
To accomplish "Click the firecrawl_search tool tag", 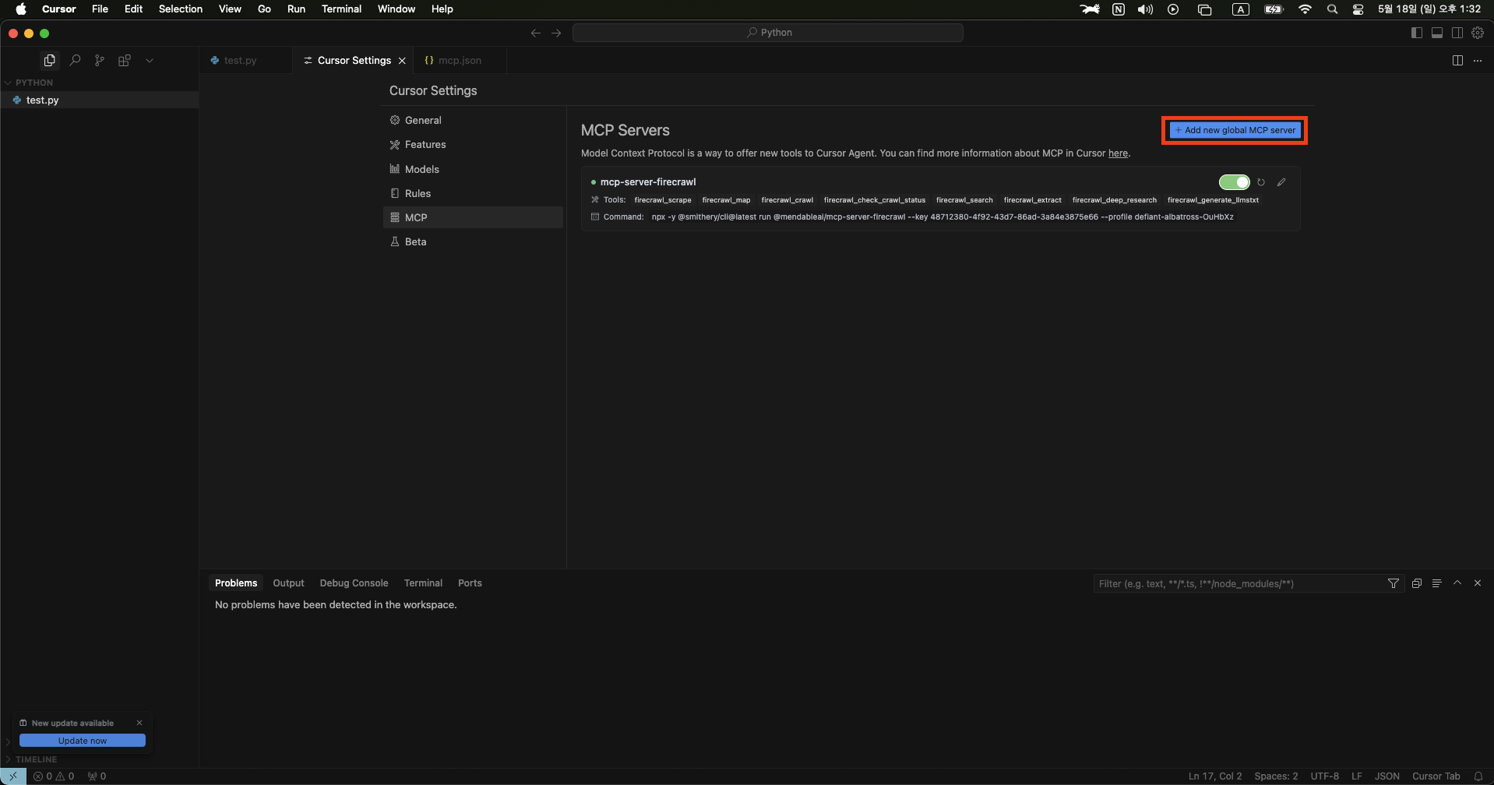I will click(964, 200).
